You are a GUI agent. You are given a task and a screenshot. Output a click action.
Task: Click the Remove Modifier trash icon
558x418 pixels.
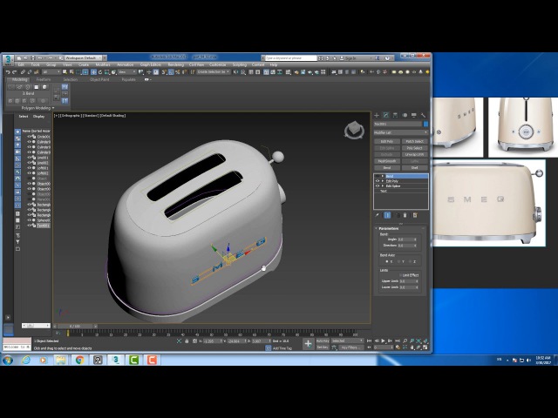pyautogui.click(x=405, y=215)
